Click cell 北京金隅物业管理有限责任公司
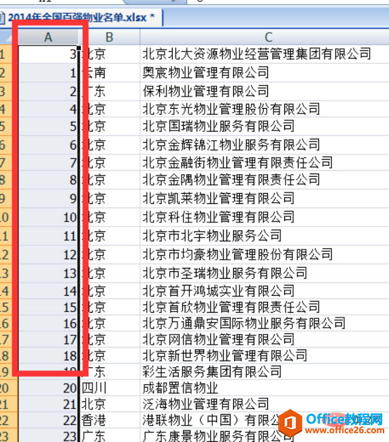This screenshot has height=442, width=389. (265, 180)
